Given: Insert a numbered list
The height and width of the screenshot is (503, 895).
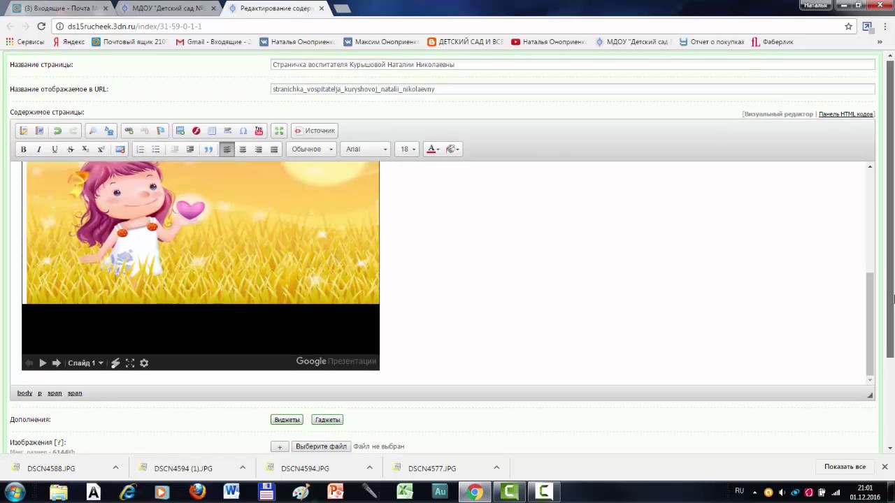Looking at the screenshot, I should coord(140,149).
